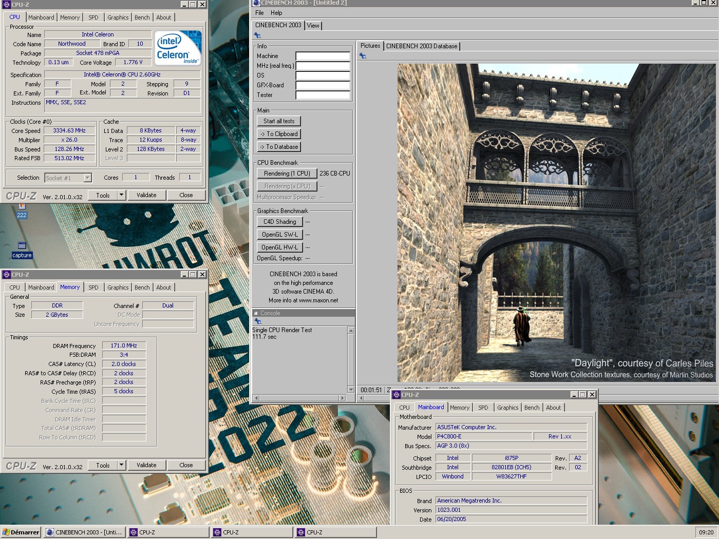Click the 171.0 MHz DRAM frequency value

[x=124, y=345]
